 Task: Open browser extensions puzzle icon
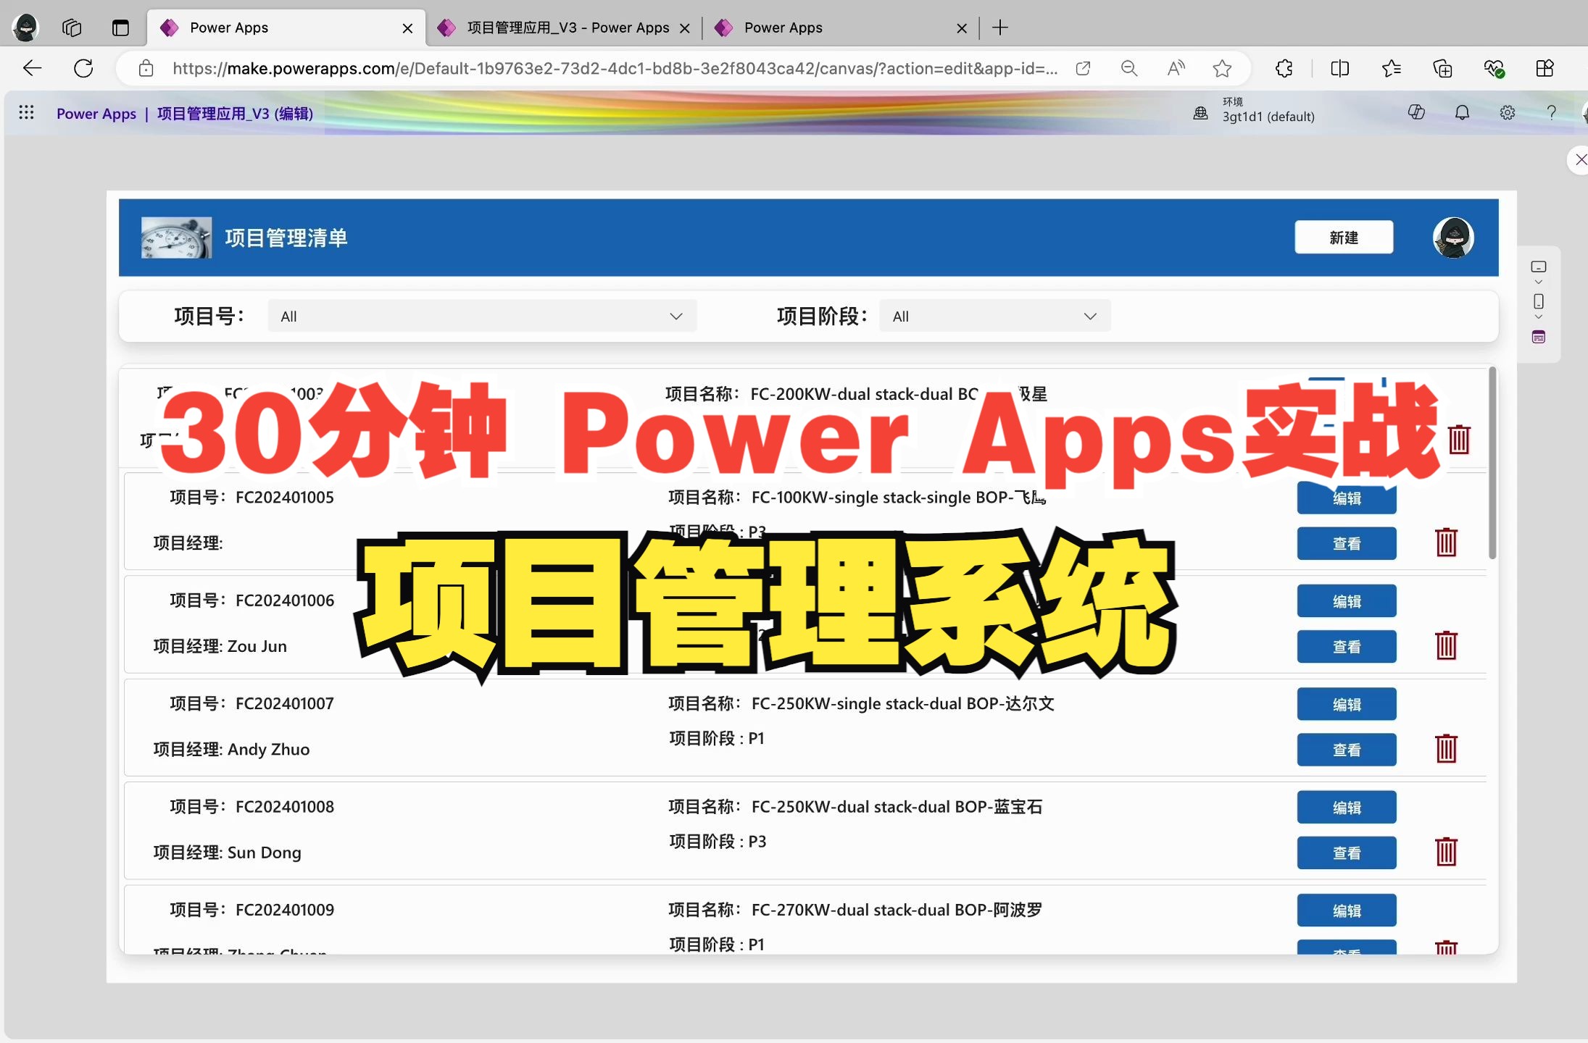[x=1284, y=69]
